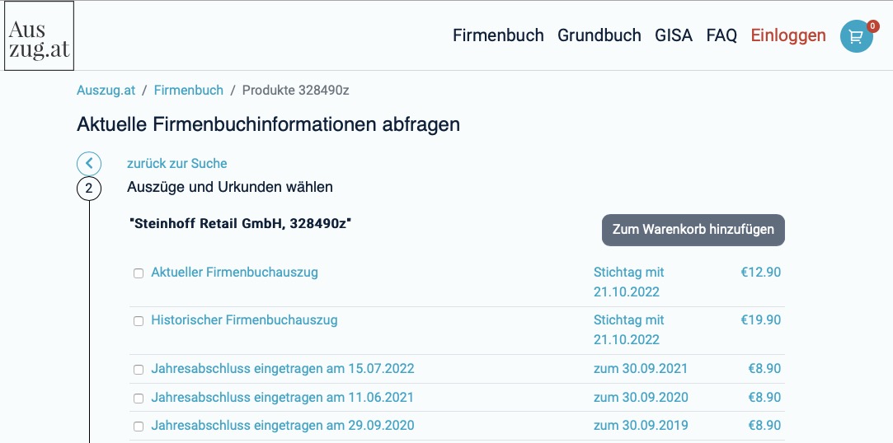Click Zum Warenkorb hinzufügen button
893x443 pixels.
pos(693,230)
